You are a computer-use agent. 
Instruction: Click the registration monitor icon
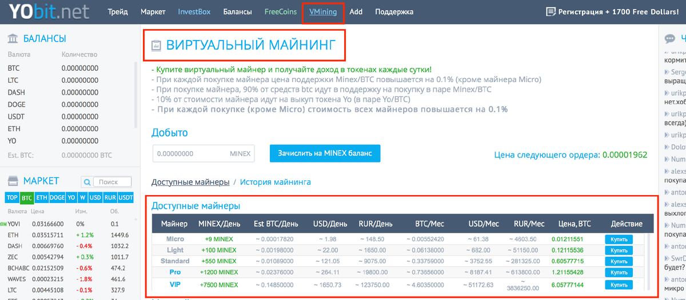(x=551, y=11)
